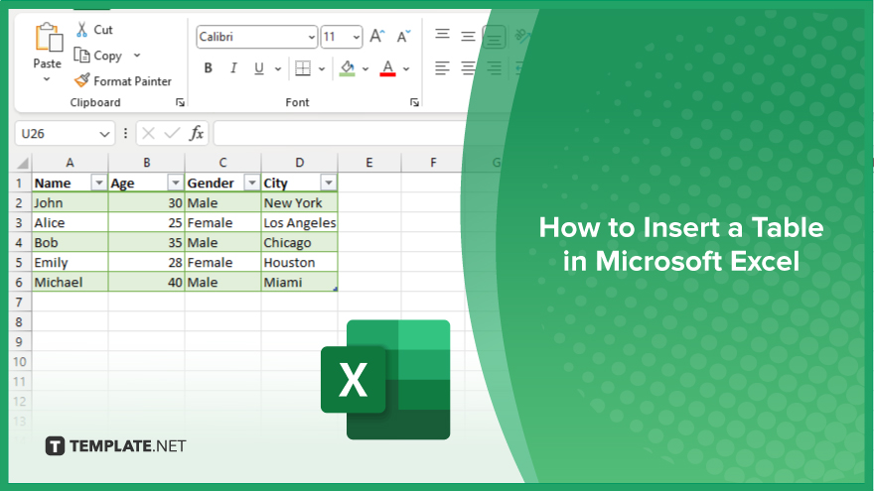Open the Name Box dropdown arrow
874x491 pixels.
coord(104,134)
